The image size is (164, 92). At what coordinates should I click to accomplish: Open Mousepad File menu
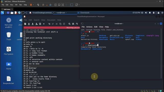tap(25, 20)
